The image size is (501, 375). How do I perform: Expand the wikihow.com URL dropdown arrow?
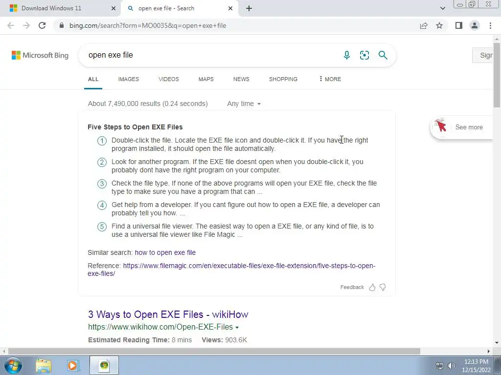pos(237,328)
